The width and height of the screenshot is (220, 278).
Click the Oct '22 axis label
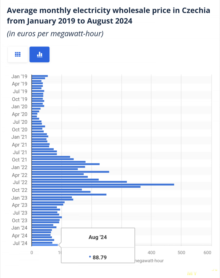click(x=20, y=190)
